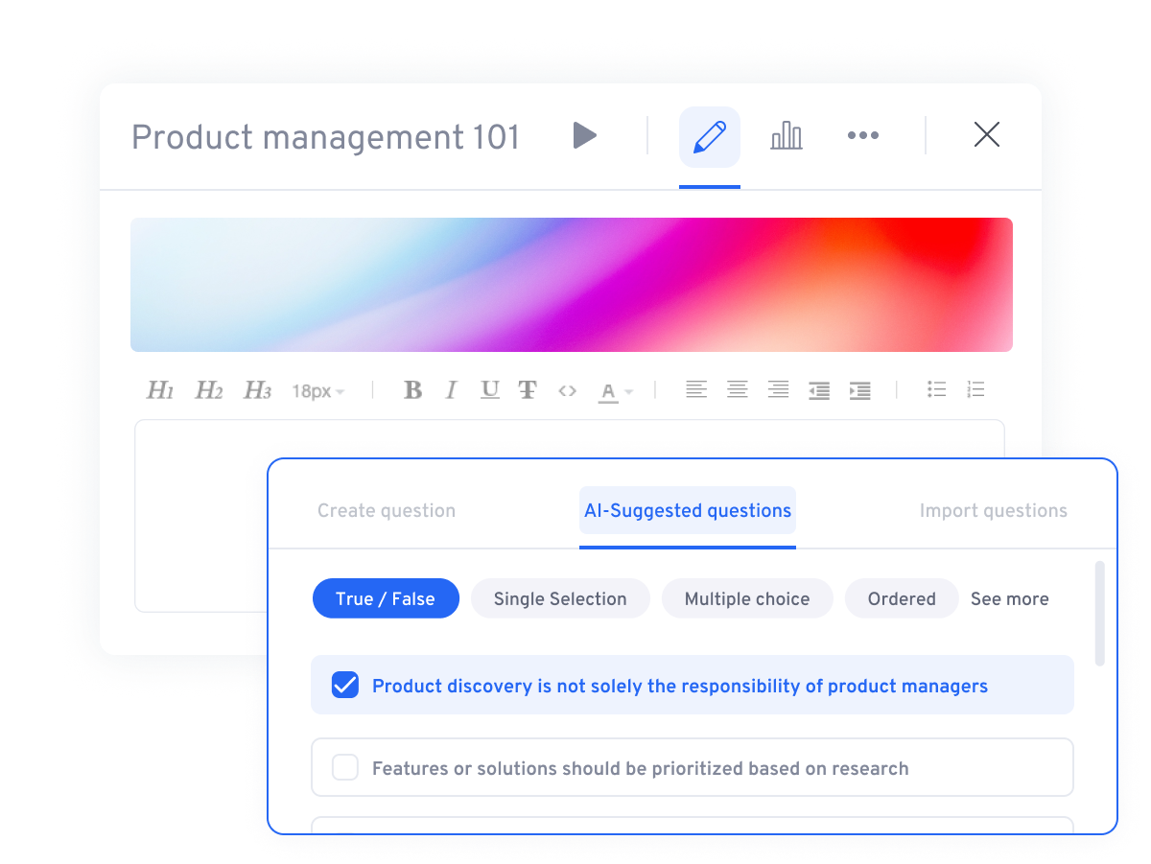Click the strikethrough formatting icon
The height and width of the screenshot is (864, 1151).
(528, 389)
